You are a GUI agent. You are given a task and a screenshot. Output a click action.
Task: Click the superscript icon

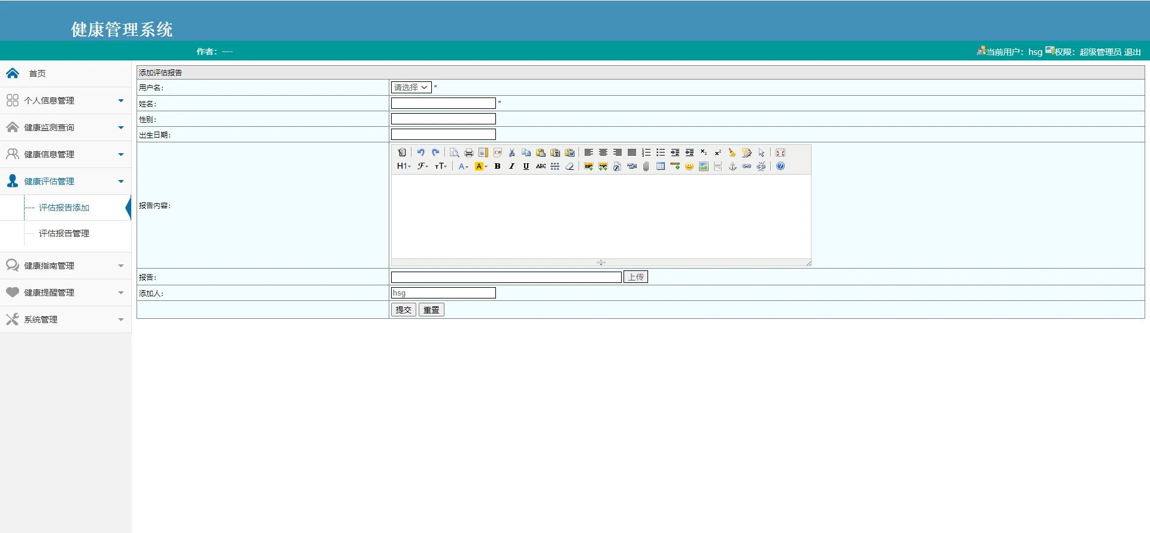tap(718, 153)
